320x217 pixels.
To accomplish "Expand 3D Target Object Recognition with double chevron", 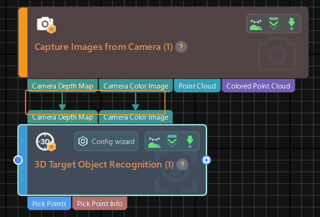I will (172, 141).
